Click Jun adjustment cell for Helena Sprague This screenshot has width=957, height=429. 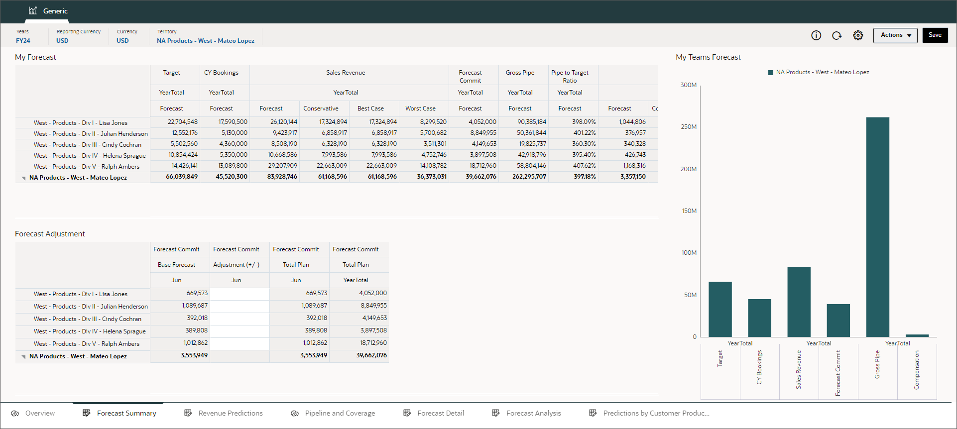pos(239,331)
